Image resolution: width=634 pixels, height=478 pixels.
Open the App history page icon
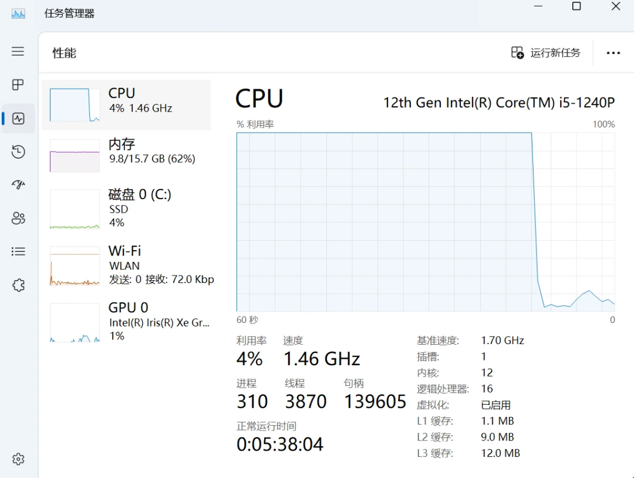click(x=18, y=152)
